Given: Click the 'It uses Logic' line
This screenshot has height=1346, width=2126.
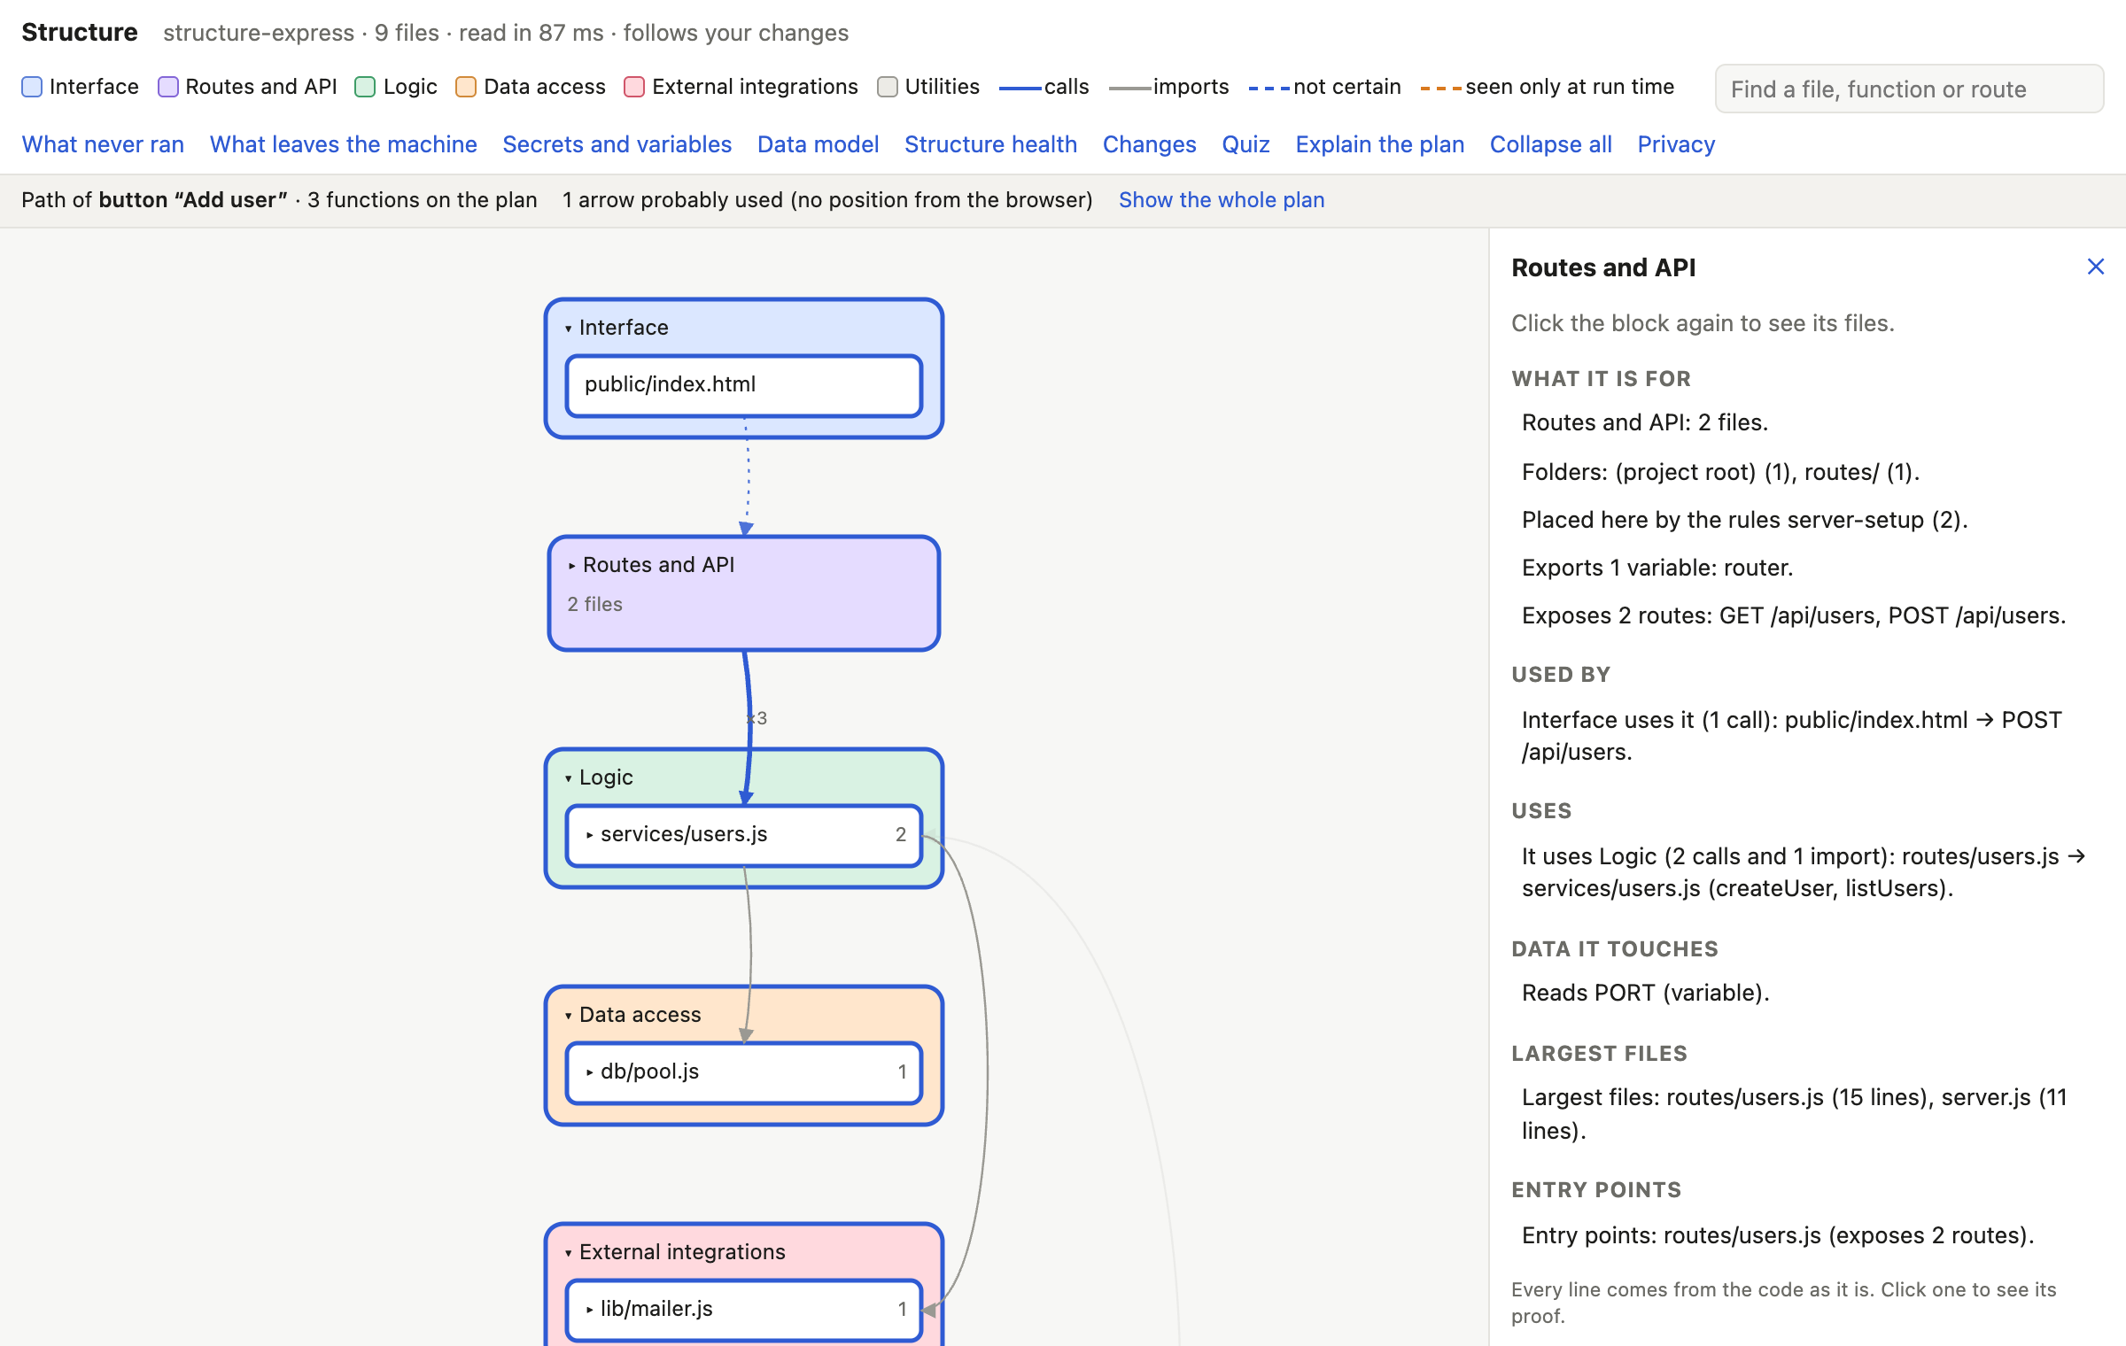Looking at the screenshot, I should coord(1804,872).
